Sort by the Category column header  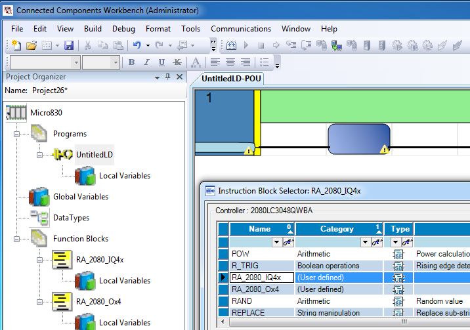tap(337, 229)
